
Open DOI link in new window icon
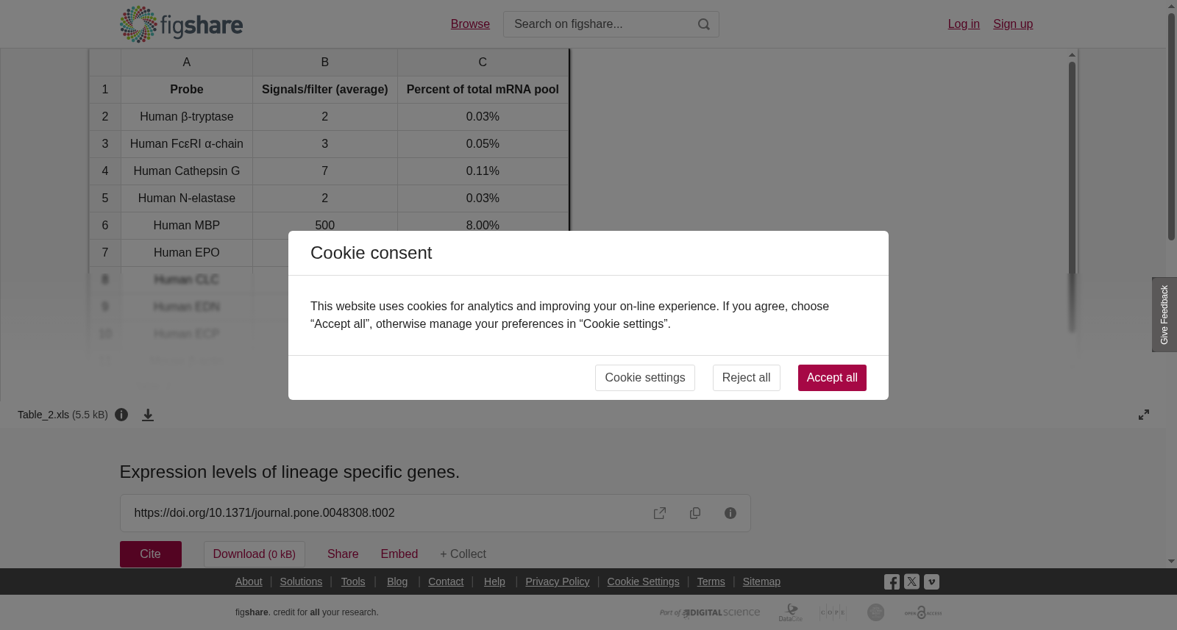pos(660,513)
